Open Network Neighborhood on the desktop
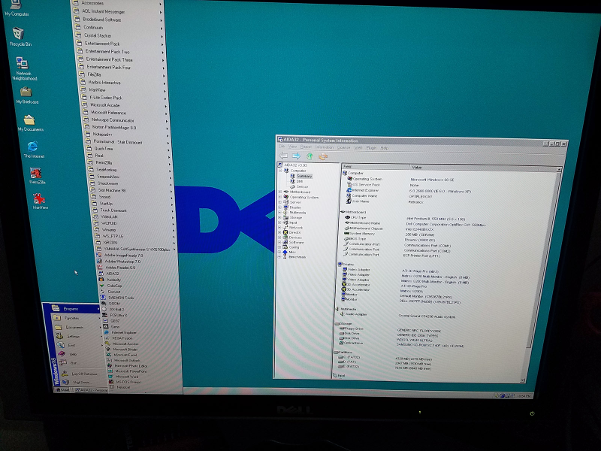Screen dimensions: 601x451 click(x=24, y=68)
